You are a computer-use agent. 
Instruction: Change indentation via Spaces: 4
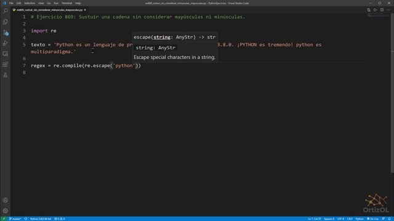(329, 219)
